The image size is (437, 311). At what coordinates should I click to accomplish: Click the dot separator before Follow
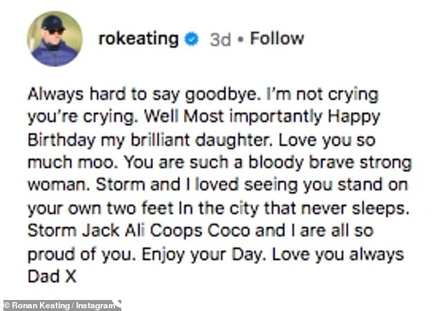click(241, 39)
